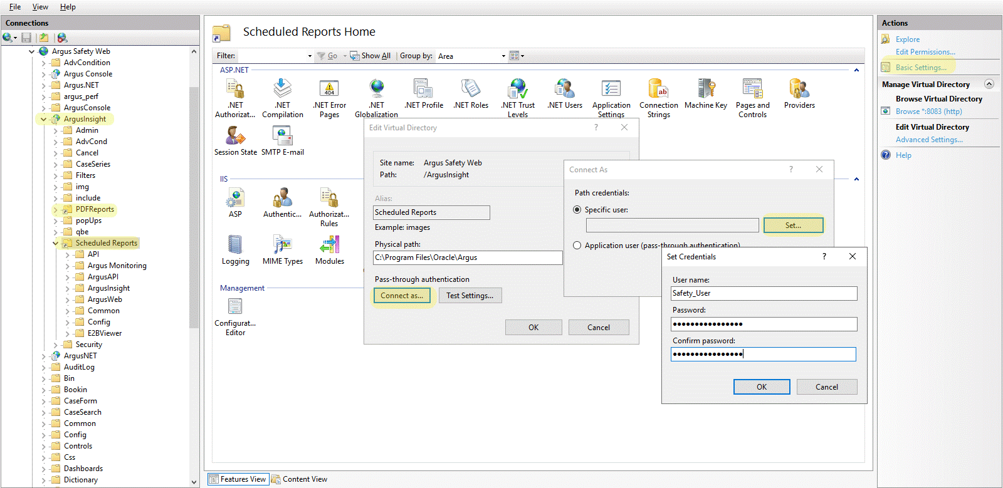This screenshot has height=488, width=1003.
Task: Click Browse *:8083 (http) link
Action: point(928,112)
